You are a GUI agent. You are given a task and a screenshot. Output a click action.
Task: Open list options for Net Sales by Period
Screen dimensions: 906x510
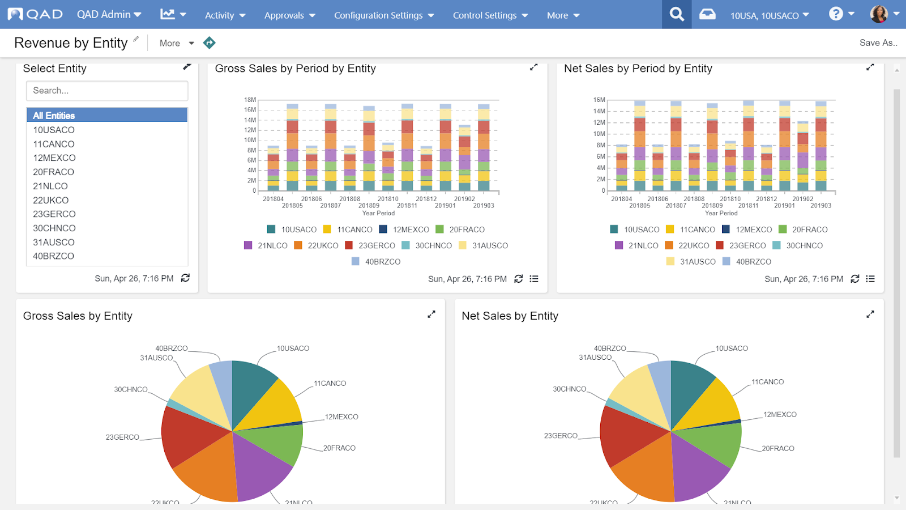[x=870, y=279]
